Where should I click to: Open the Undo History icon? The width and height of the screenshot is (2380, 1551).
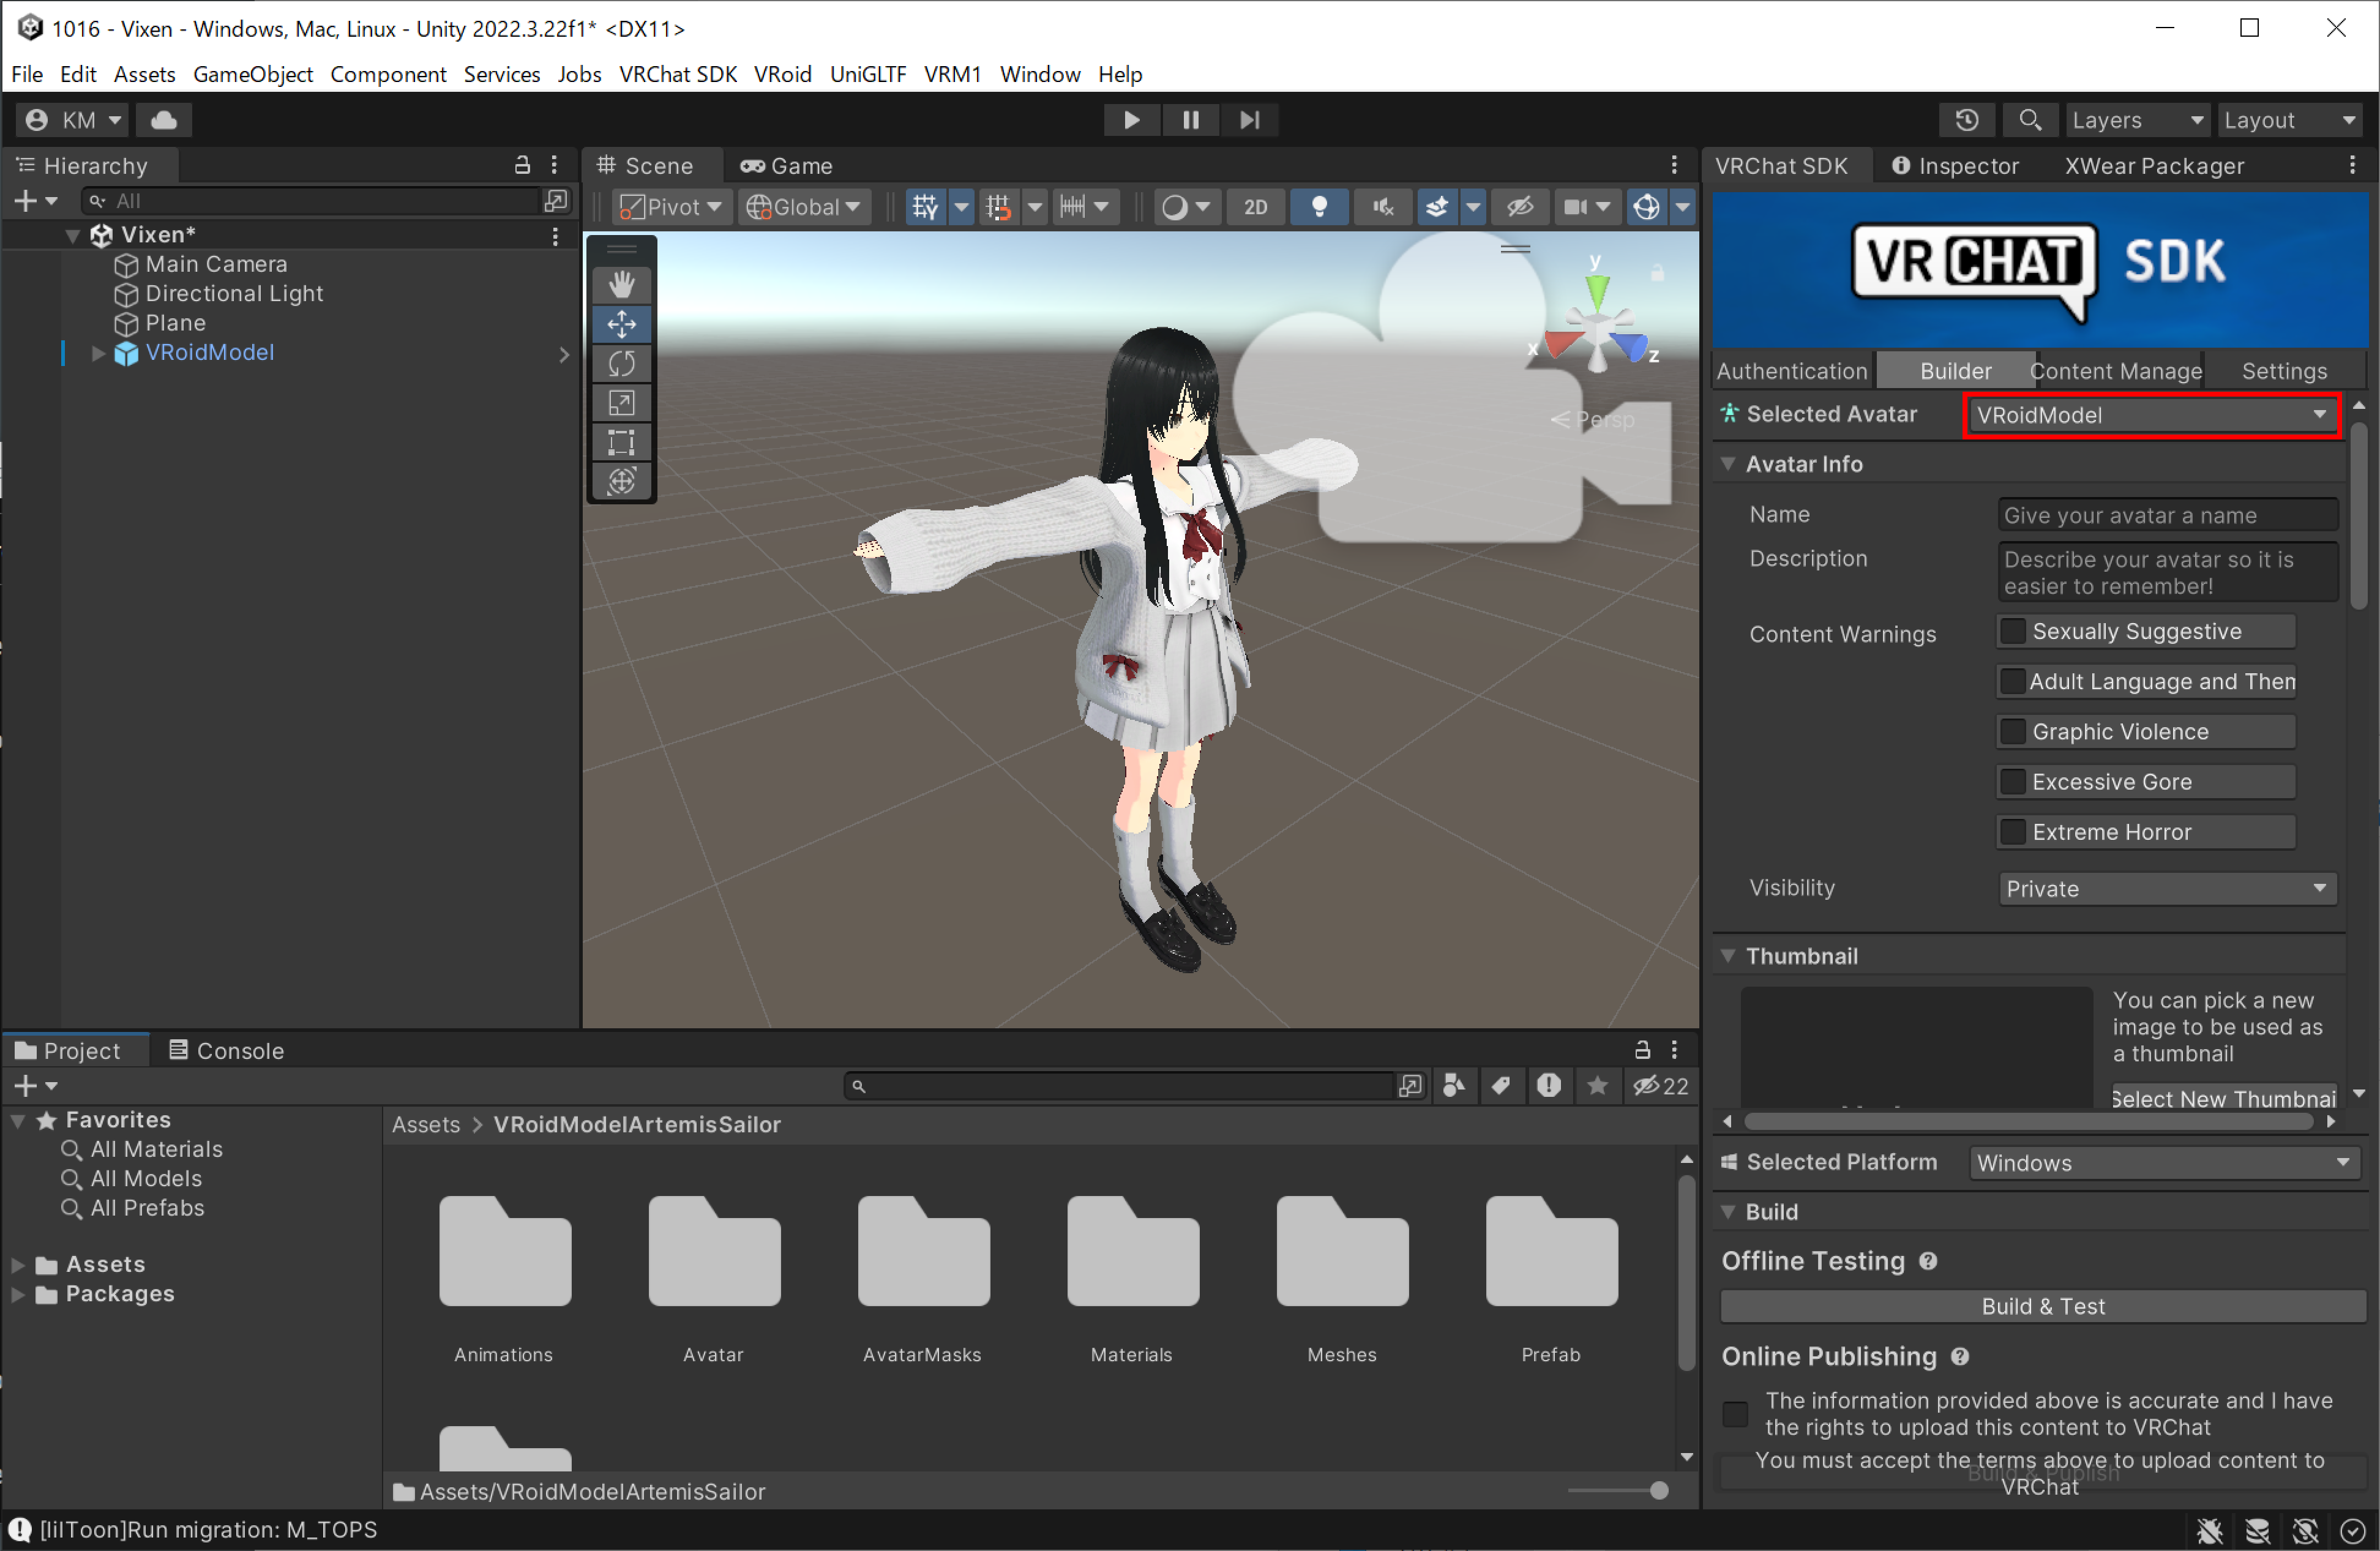[x=1966, y=120]
